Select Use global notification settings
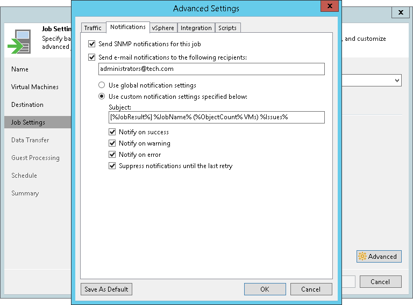The height and width of the screenshot is (305, 413). click(x=101, y=85)
